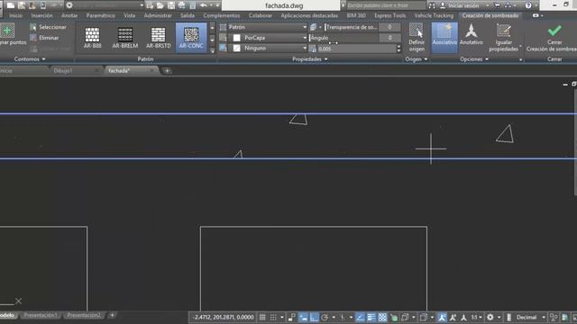Open the Paramétrico ribbon tab
The width and height of the screenshot is (577, 324).
point(100,15)
